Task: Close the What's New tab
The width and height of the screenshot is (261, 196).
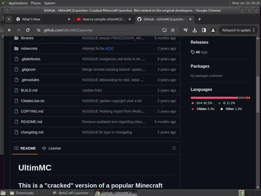Action: pos(69,19)
